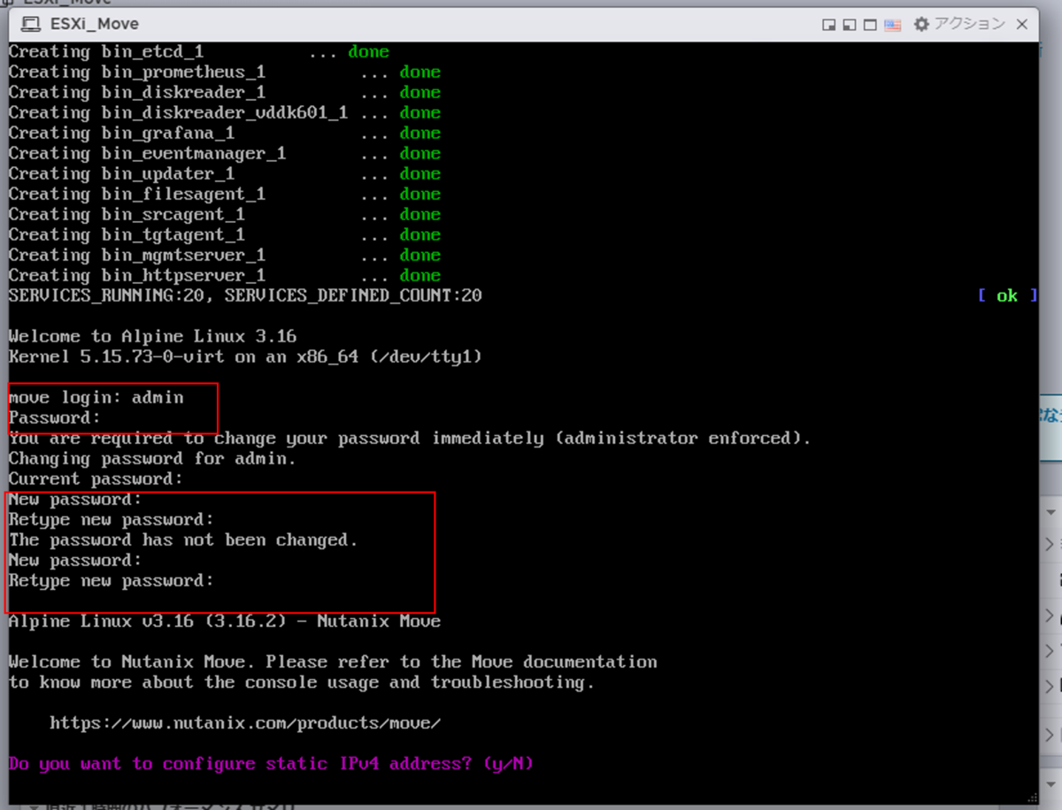This screenshot has height=810, width=1062.
Task: Click the console monitor icon beside ESXi_Move title
Action: (30, 24)
